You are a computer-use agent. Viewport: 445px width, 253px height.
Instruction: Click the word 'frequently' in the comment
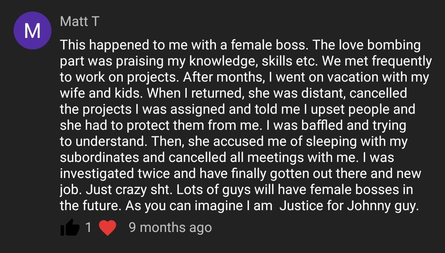point(402,61)
